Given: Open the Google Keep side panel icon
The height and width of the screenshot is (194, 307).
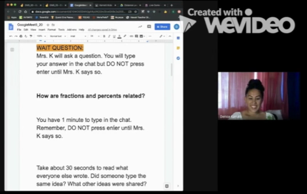Looking at the screenshot, I should point(178,48).
